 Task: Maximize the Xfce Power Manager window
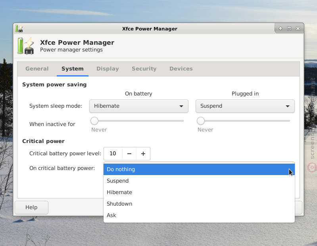pyautogui.click(x=289, y=29)
